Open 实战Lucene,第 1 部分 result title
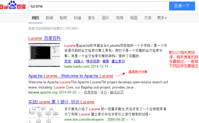Screen dimensions: 199x123 click(x=61, y=102)
